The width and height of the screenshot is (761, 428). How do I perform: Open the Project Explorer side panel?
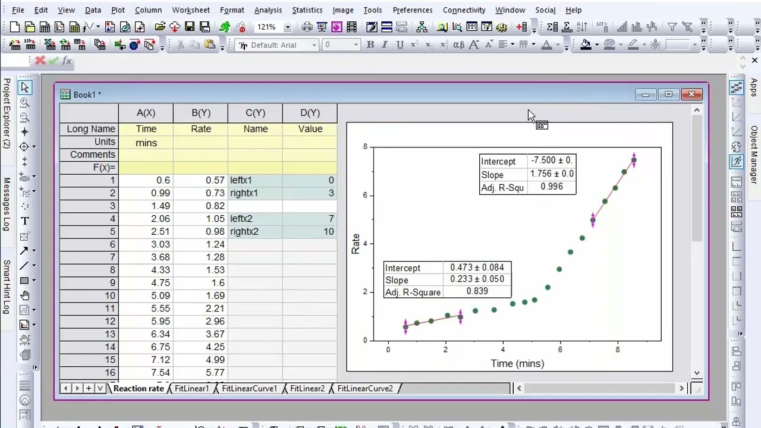tap(7, 113)
